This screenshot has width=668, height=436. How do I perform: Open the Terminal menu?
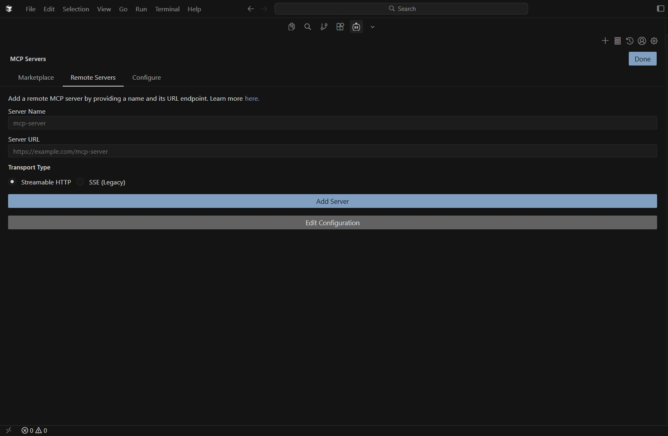tap(167, 9)
